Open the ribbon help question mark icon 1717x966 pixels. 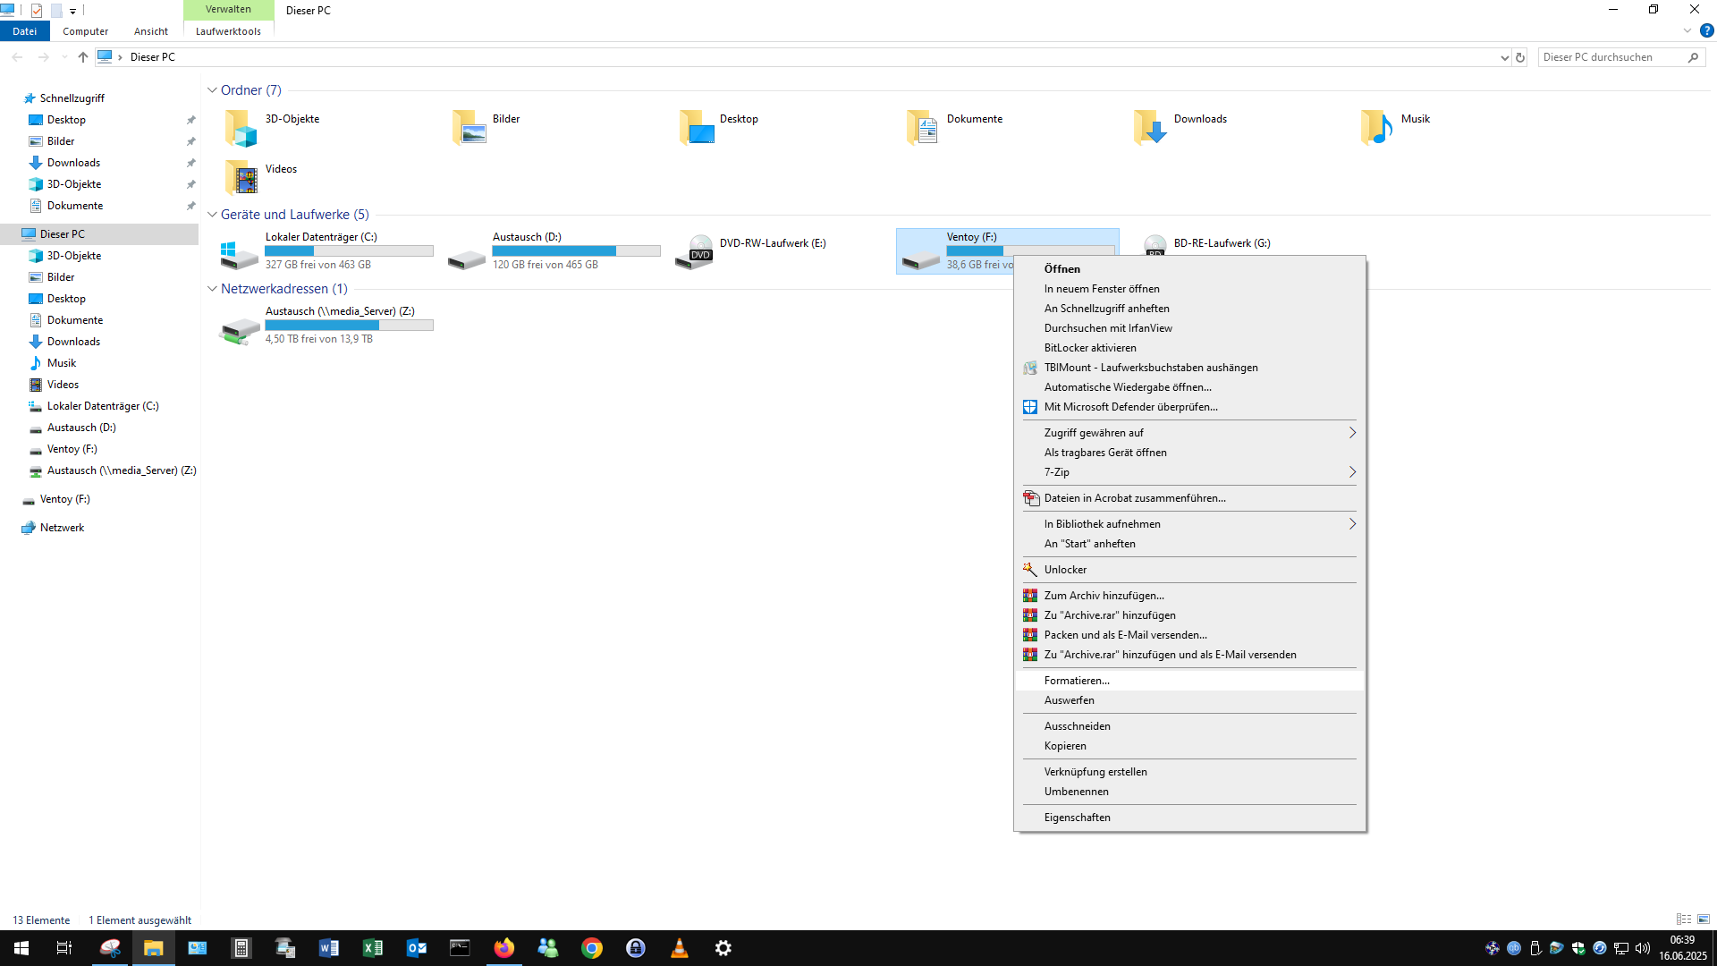(x=1706, y=30)
